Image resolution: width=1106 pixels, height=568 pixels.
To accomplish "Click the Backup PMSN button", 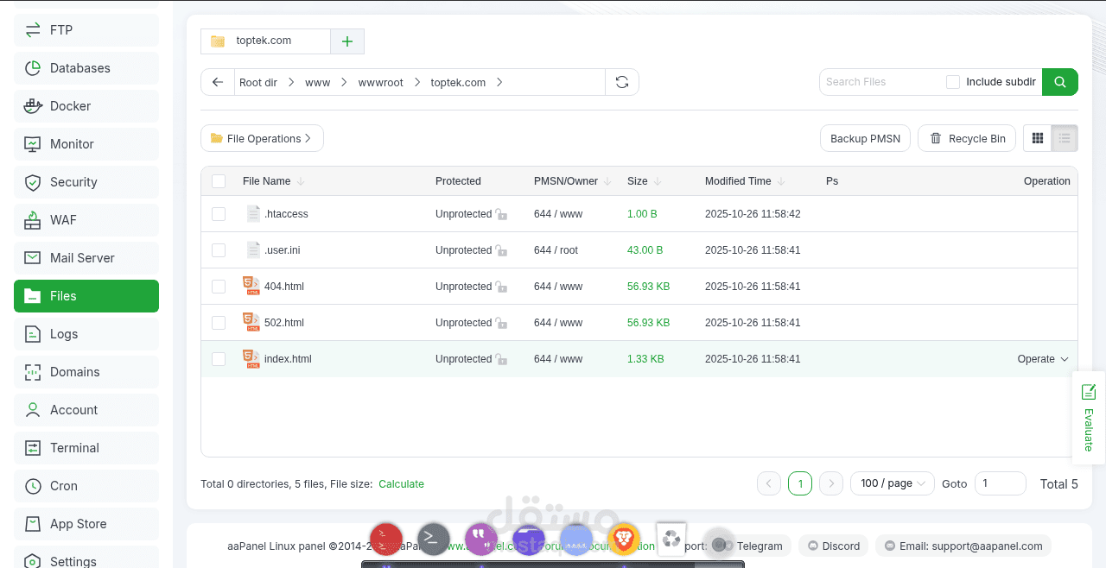I will coord(865,138).
